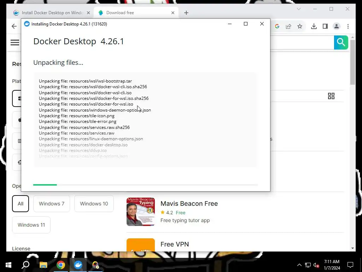This screenshot has height=272, width=362.
Task: Select the All operating system filter
Action: (x=21, y=204)
